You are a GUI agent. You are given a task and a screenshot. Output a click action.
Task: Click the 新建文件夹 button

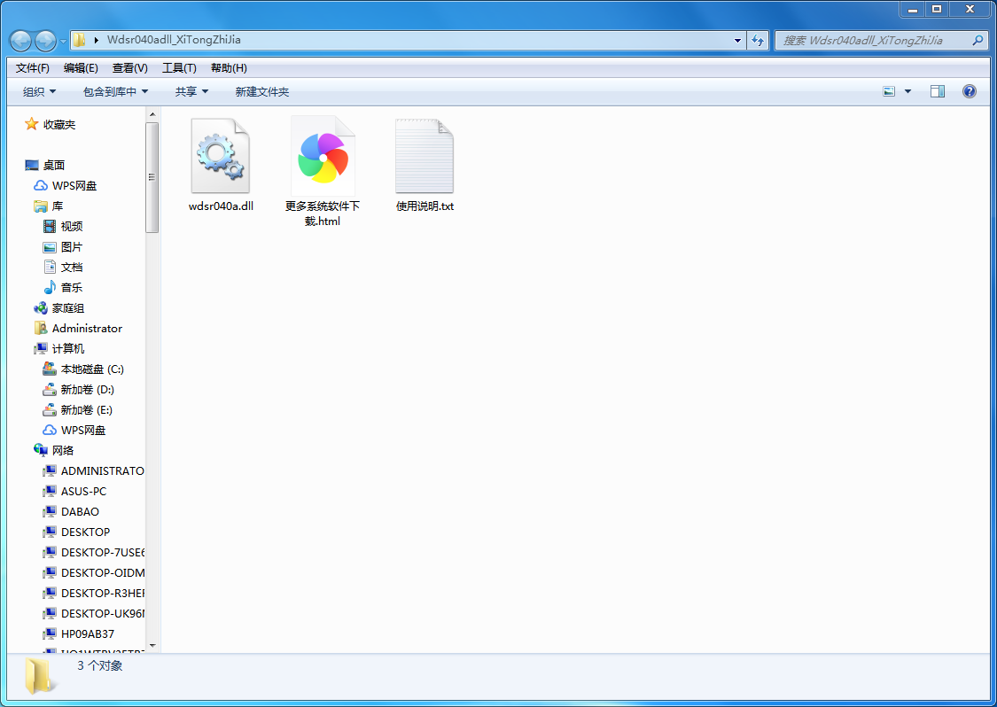coord(262,91)
